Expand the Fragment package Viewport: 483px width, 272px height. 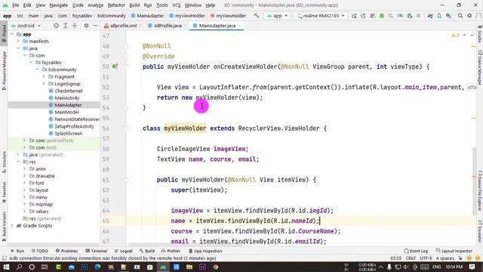tap(44, 76)
